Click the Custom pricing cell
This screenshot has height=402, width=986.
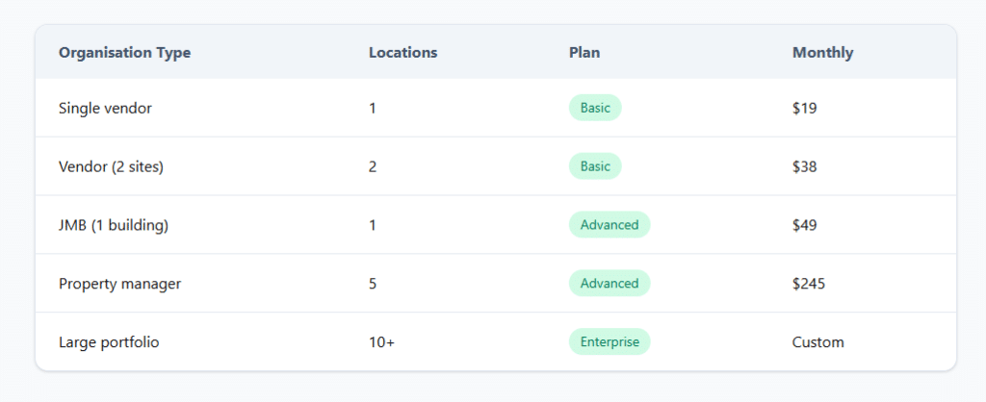click(x=817, y=342)
